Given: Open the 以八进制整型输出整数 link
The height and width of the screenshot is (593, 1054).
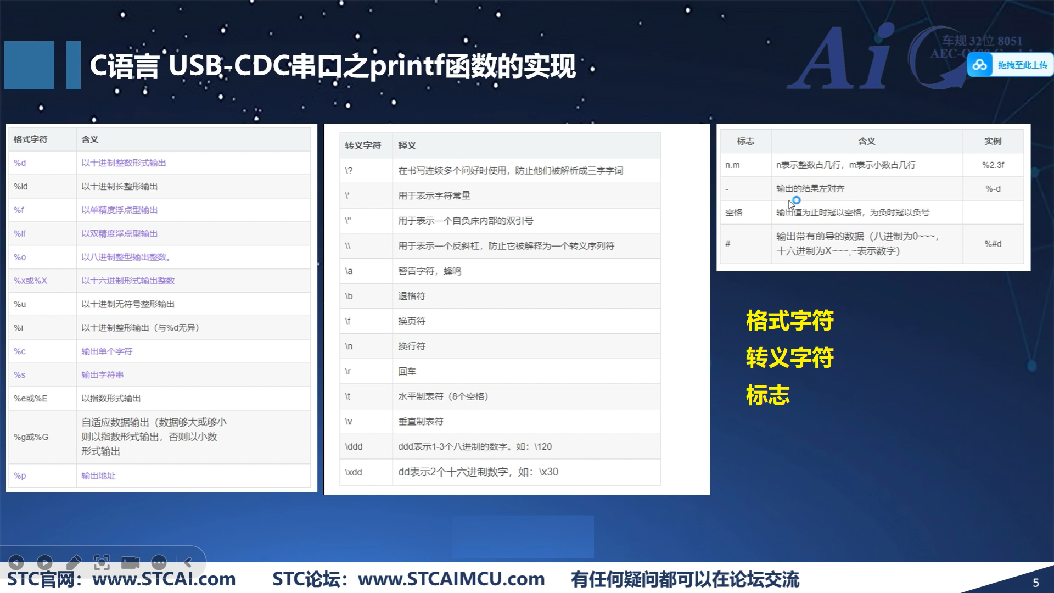Looking at the screenshot, I should (126, 257).
